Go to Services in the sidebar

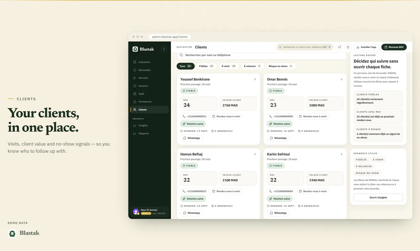tap(149, 78)
